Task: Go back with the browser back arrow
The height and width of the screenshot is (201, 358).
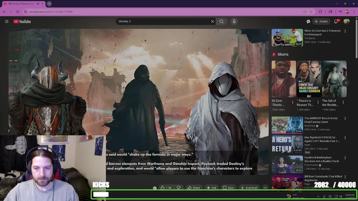Action: pyautogui.click(x=4, y=12)
